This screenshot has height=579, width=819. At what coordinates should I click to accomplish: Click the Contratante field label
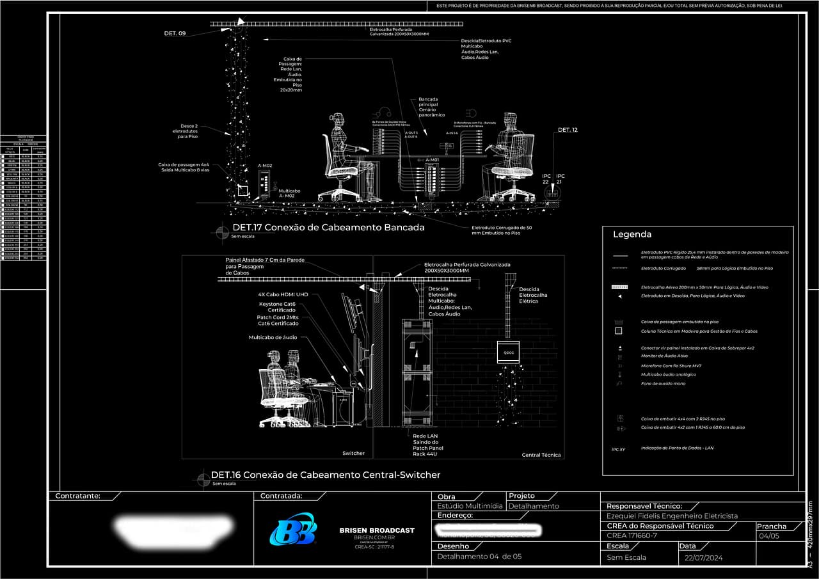[x=78, y=496]
